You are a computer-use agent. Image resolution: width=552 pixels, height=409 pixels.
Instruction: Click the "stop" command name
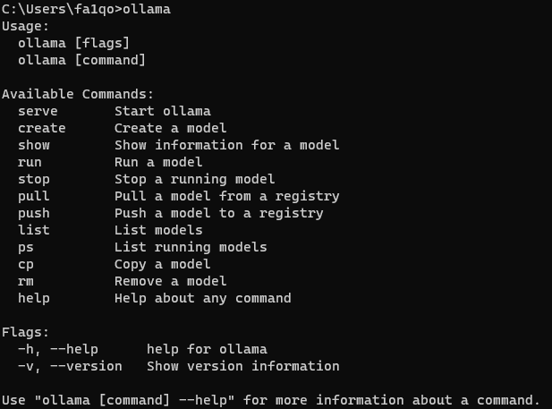(34, 179)
